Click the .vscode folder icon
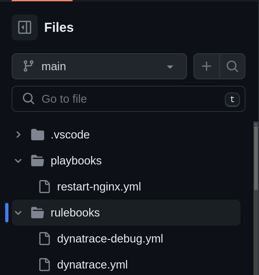 click(x=37, y=135)
